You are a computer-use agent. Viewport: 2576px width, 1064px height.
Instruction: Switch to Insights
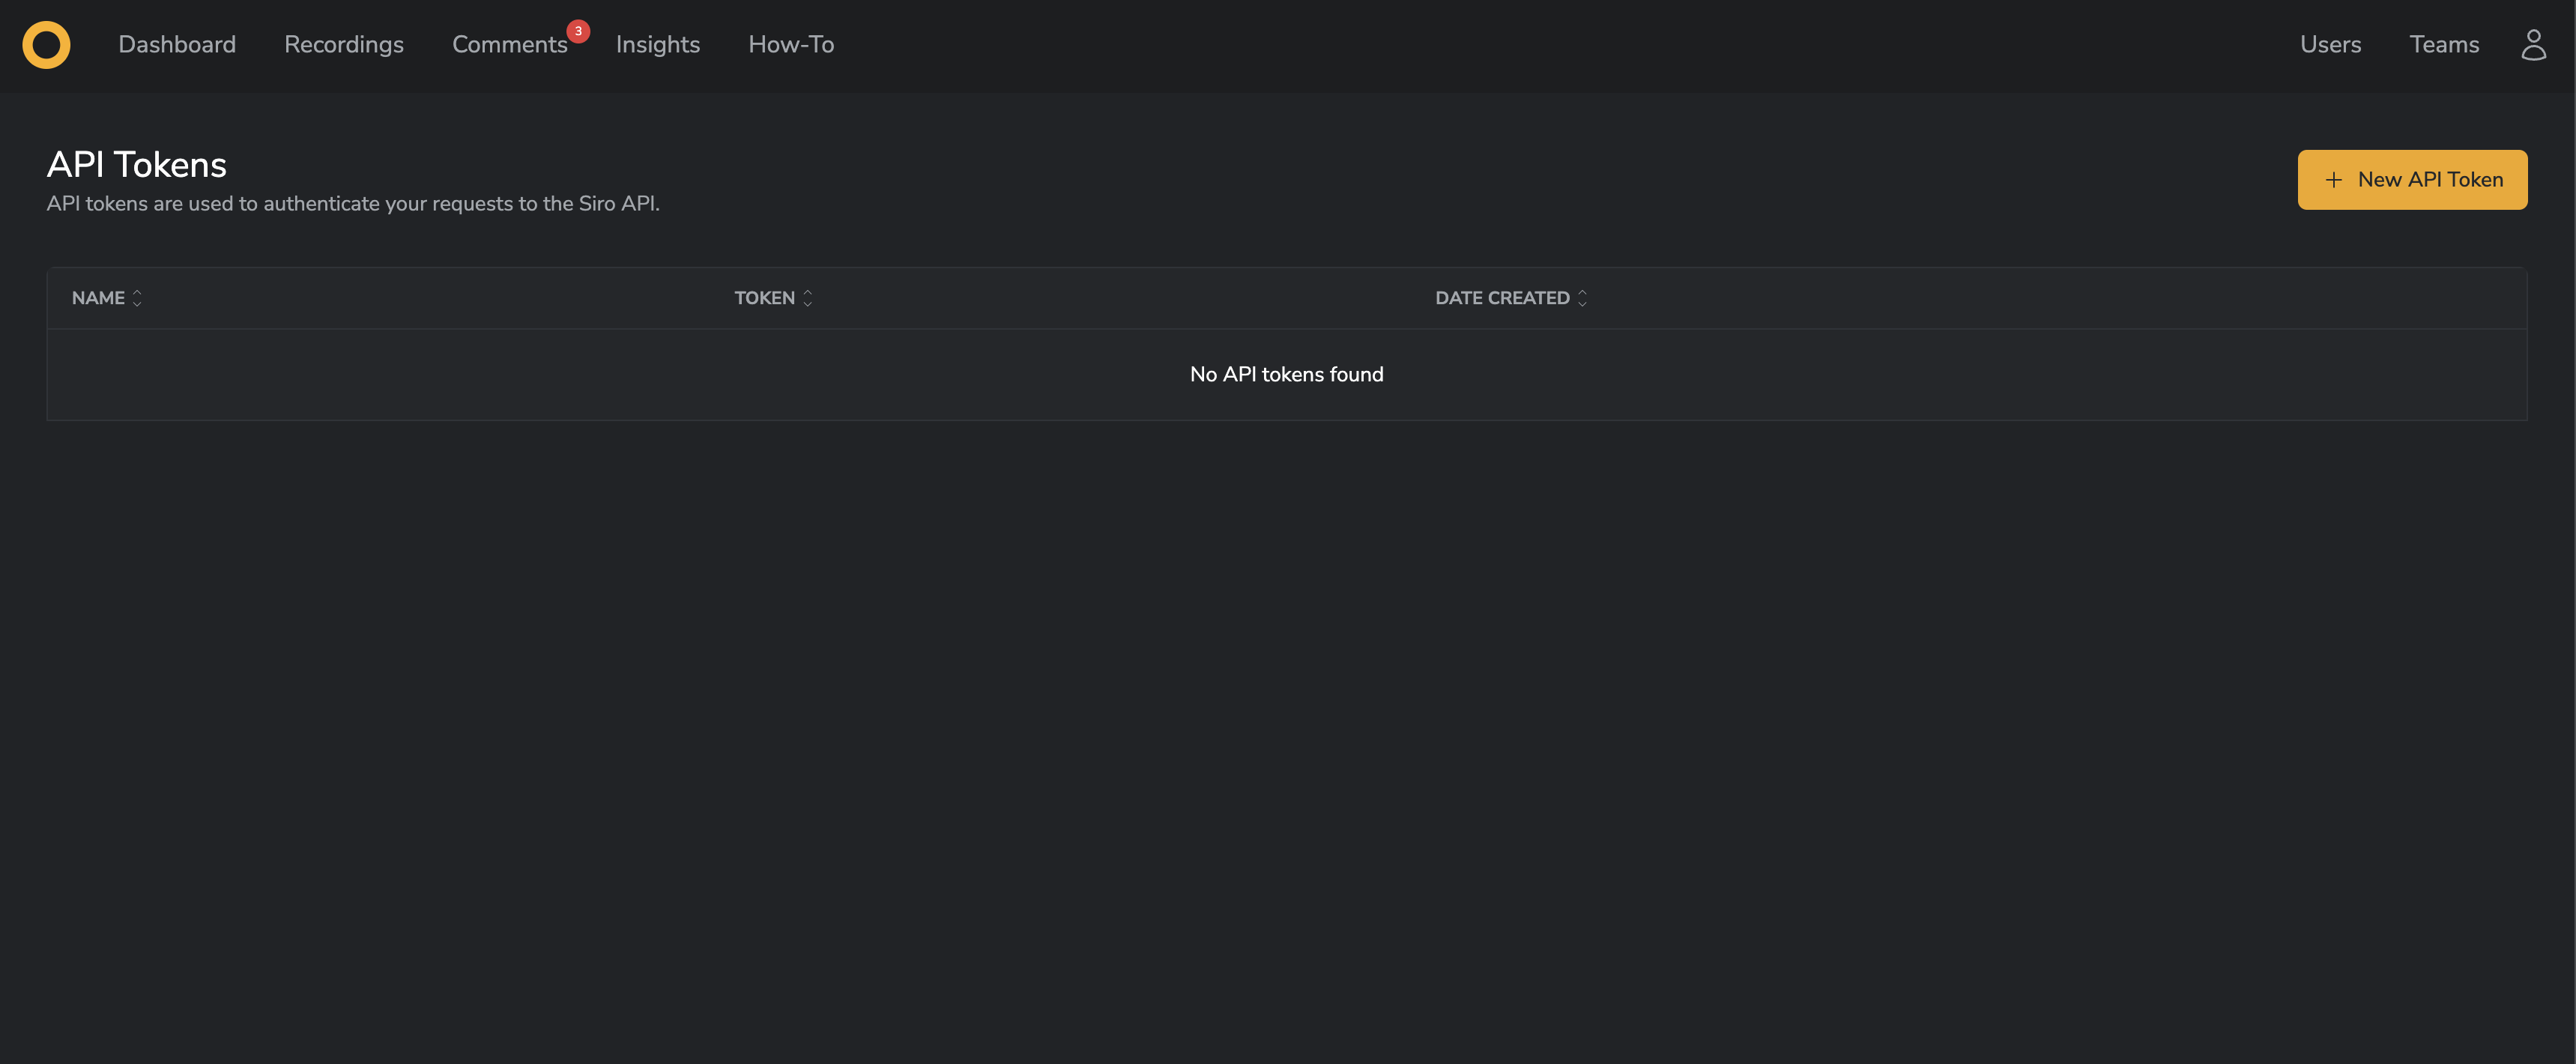pos(657,45)
